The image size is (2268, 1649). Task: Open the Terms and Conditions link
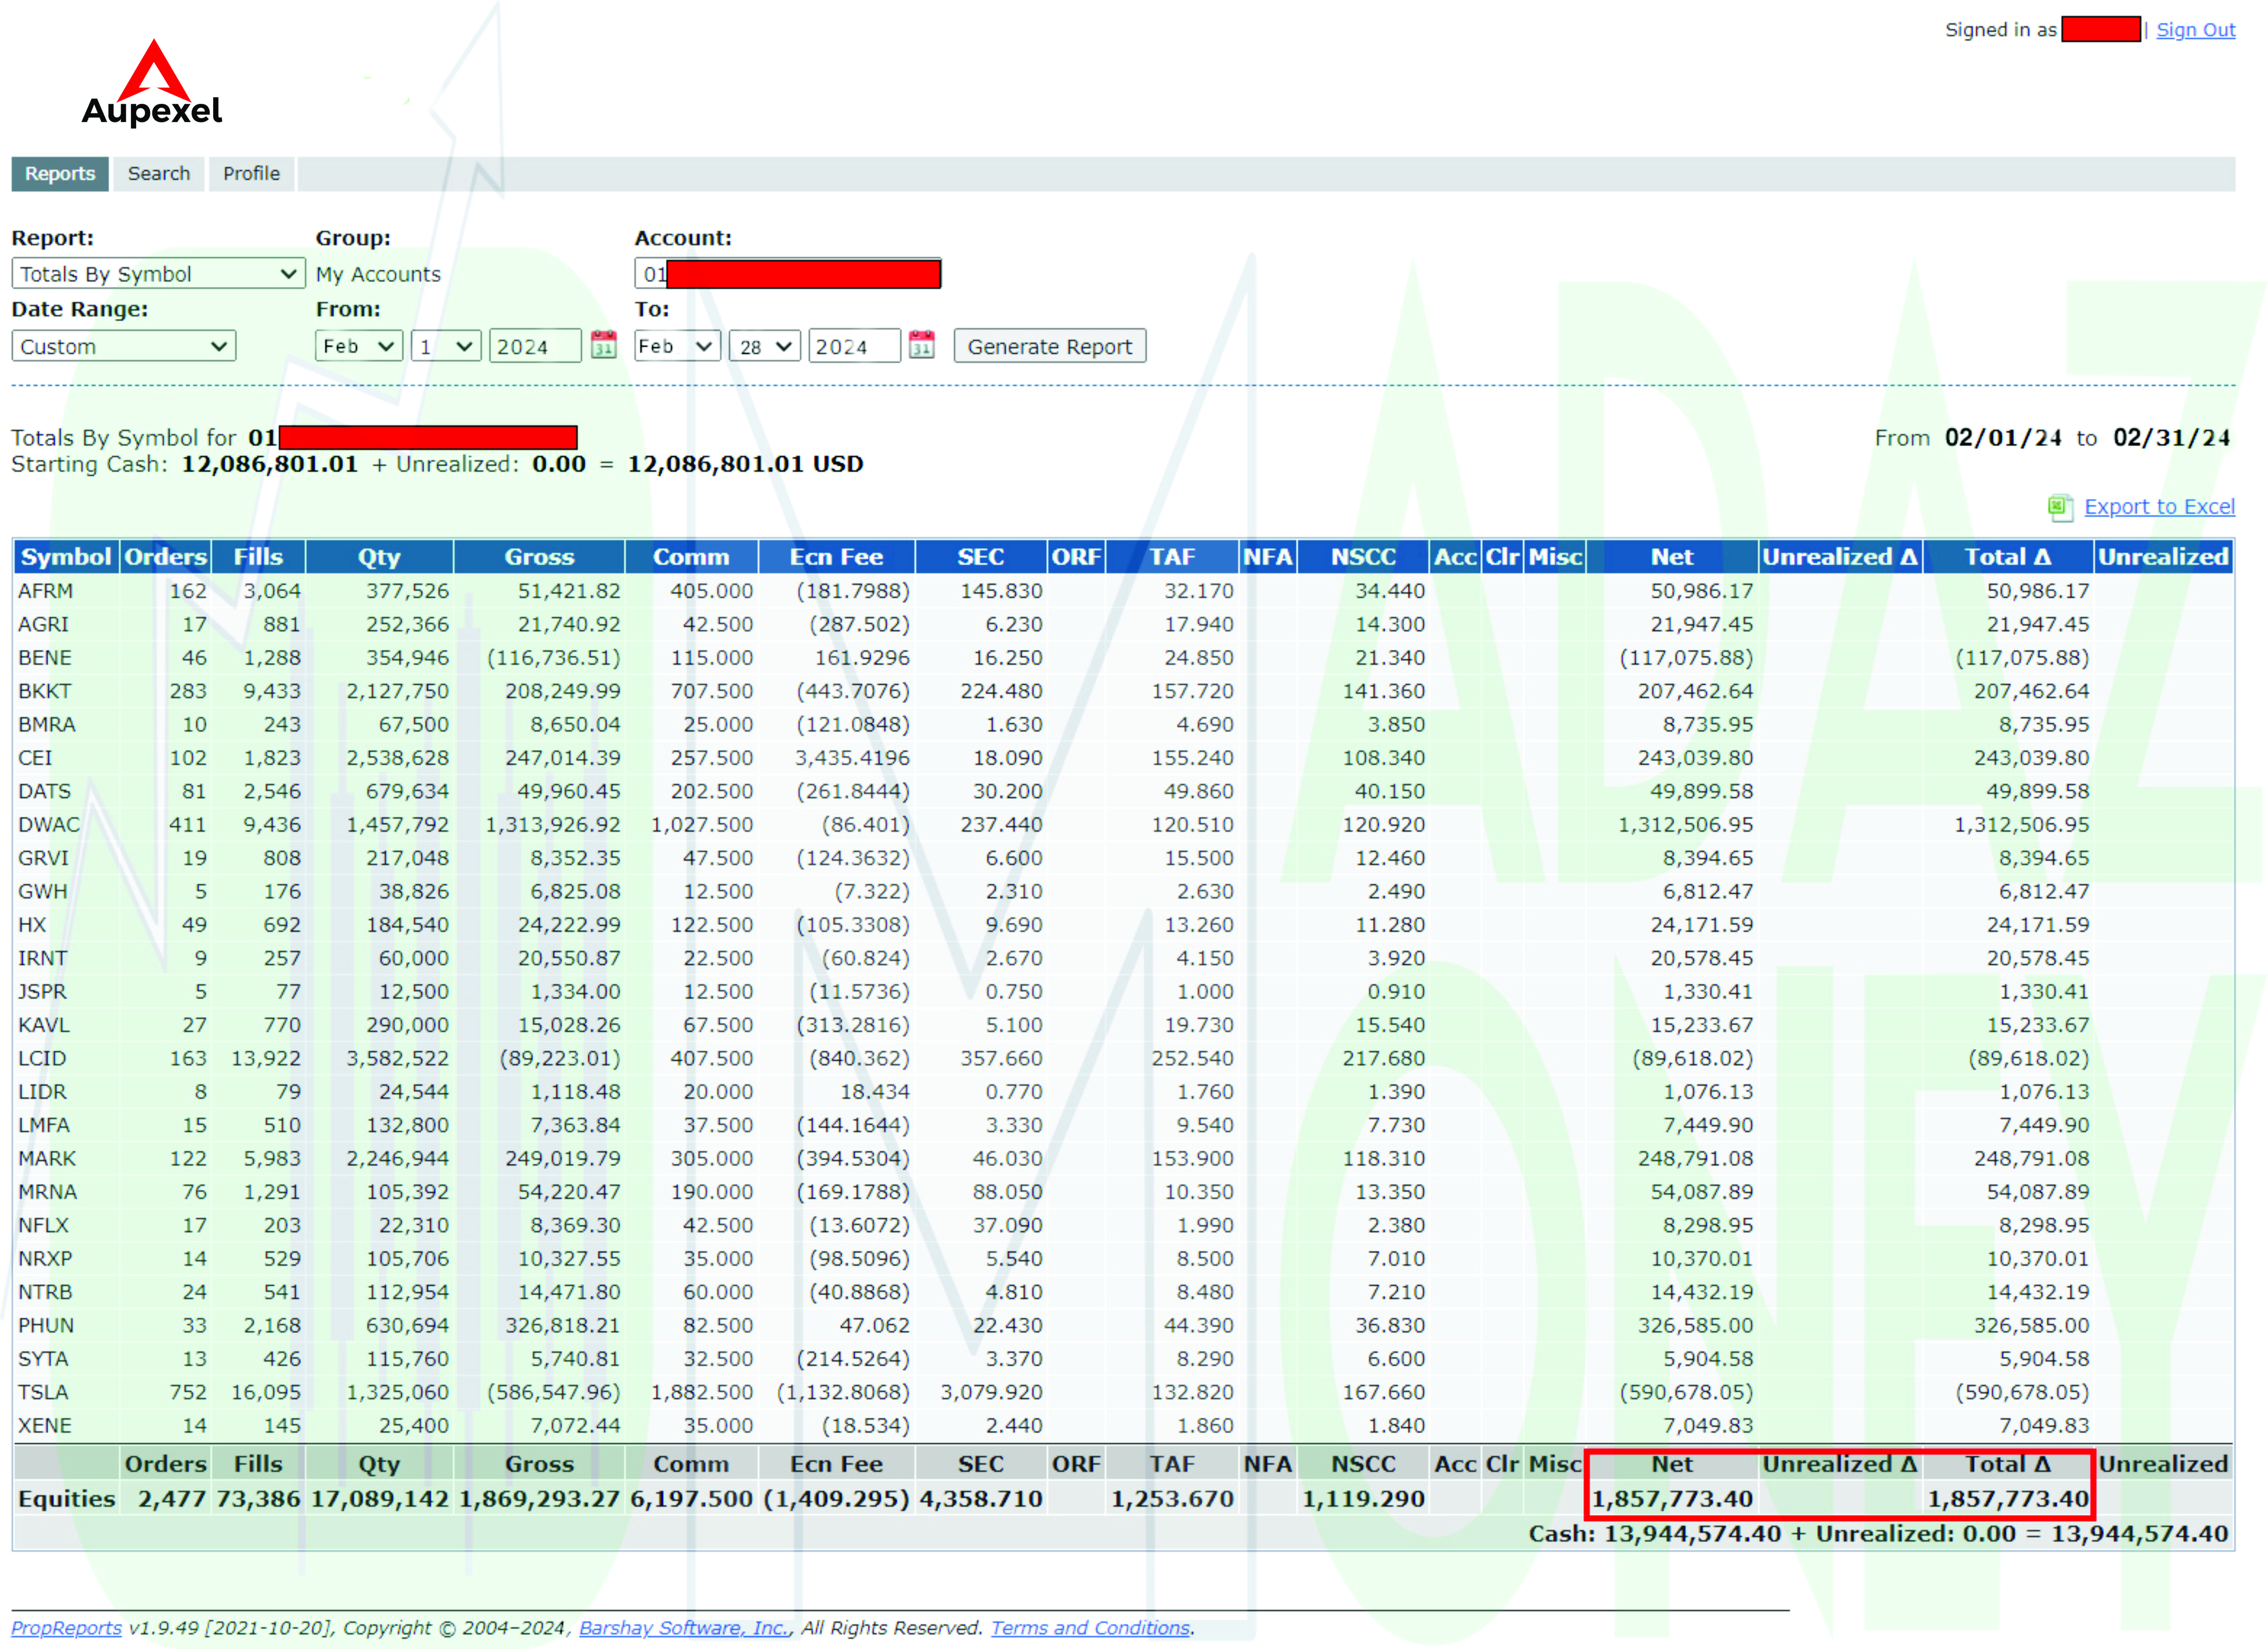(x=1090, y=1628)
